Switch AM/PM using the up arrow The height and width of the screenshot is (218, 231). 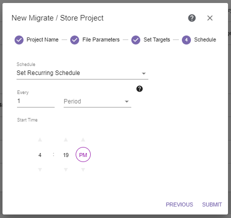tap(83, 139)
